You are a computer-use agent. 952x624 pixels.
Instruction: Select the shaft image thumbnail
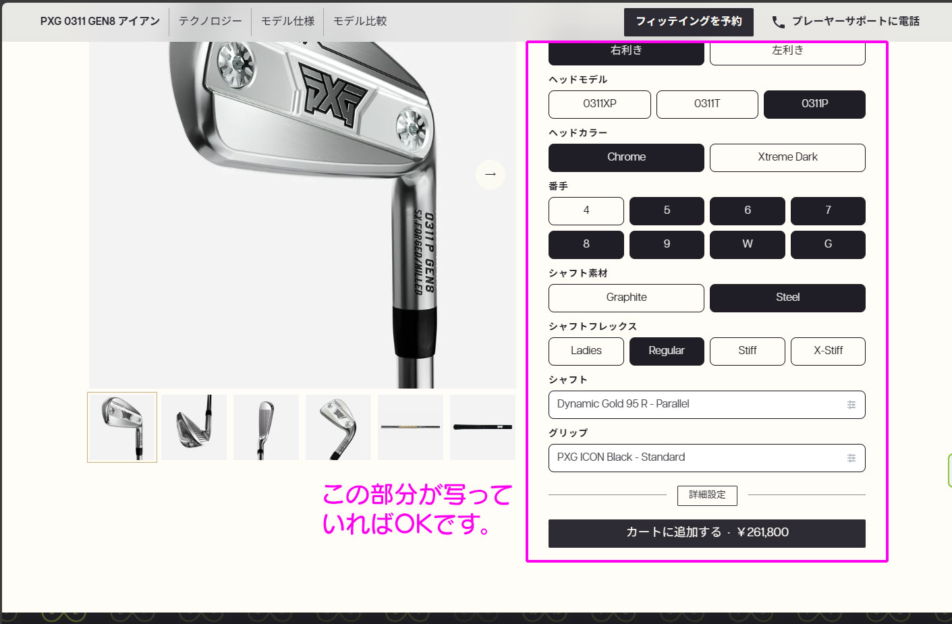click(x=410, y=427)
